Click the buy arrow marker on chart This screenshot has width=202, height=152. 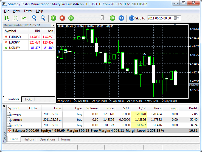tap(145, 54)
